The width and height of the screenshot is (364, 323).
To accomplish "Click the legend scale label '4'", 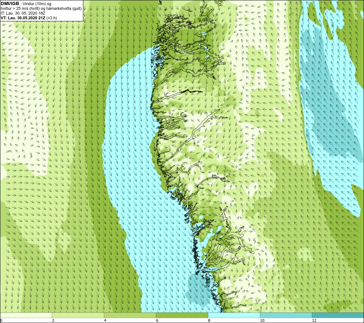I will click(105, 320).
